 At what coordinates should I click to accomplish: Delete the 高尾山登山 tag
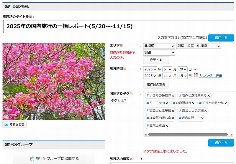click(x=167, y=126)
